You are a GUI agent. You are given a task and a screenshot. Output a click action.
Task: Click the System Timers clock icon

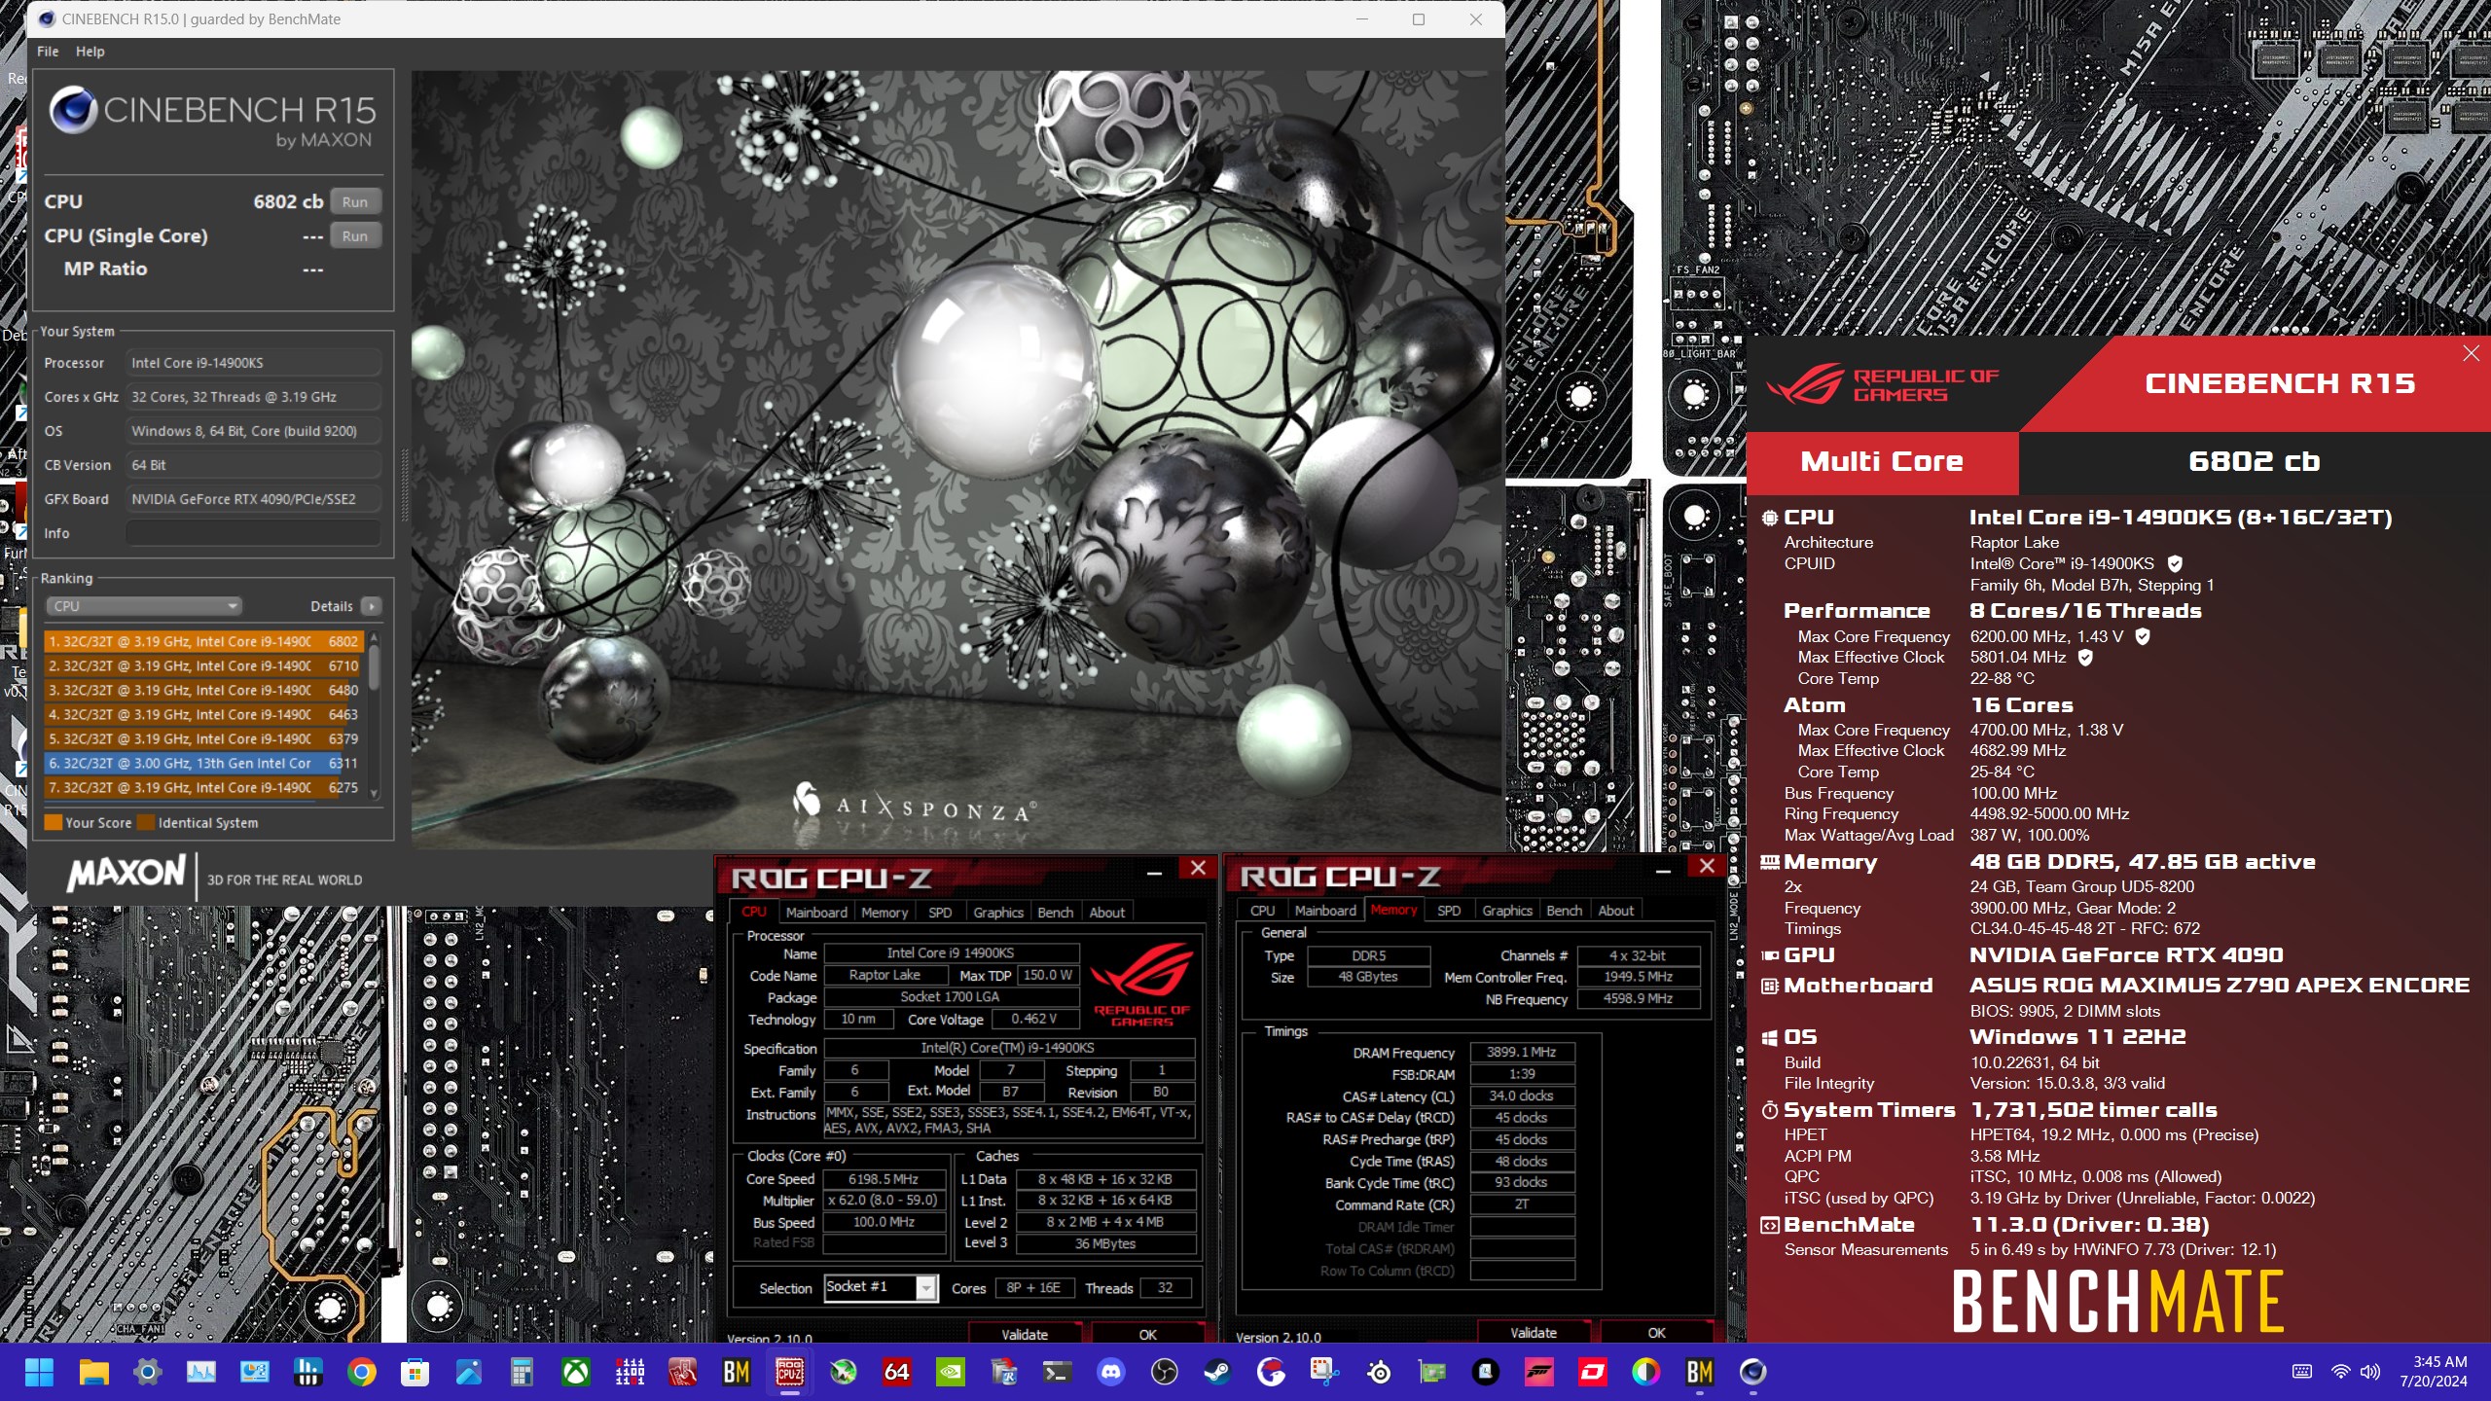(1769, 1111)
